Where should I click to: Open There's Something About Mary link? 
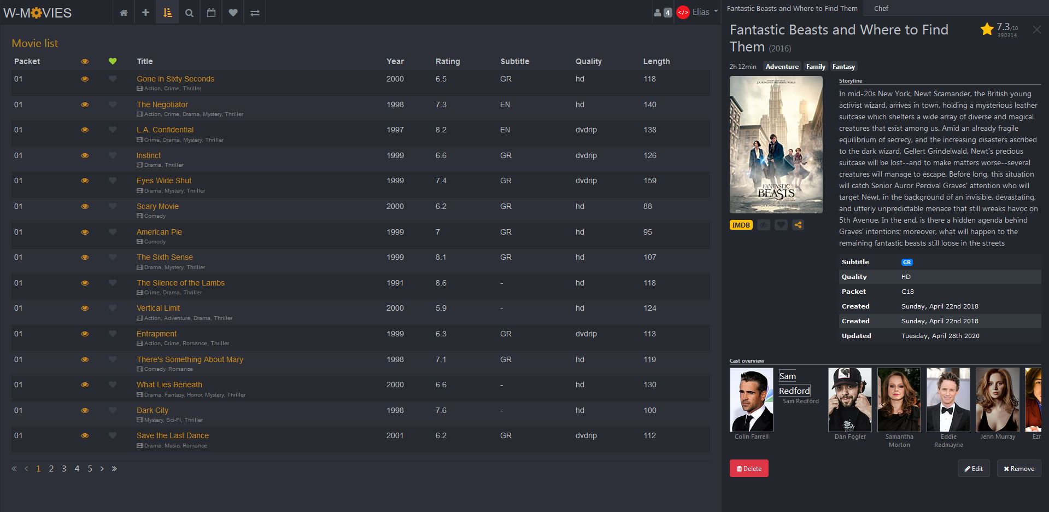tap(190, 359)
